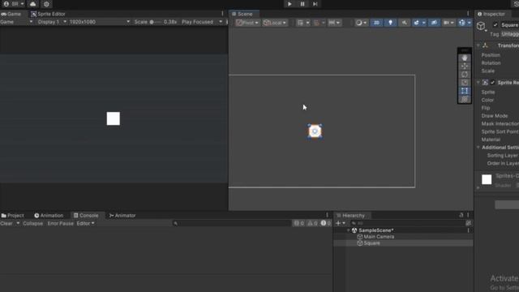Toggle 2D view mode in Scene
Image resolution: width=519 pixels, height=292 pixels.
(376, 23)
